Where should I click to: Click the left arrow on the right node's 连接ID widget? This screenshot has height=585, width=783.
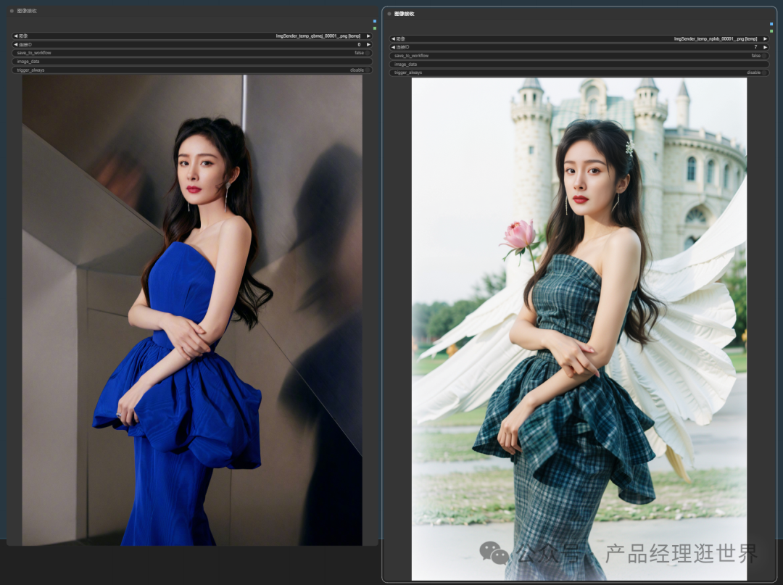click(392, 46)
